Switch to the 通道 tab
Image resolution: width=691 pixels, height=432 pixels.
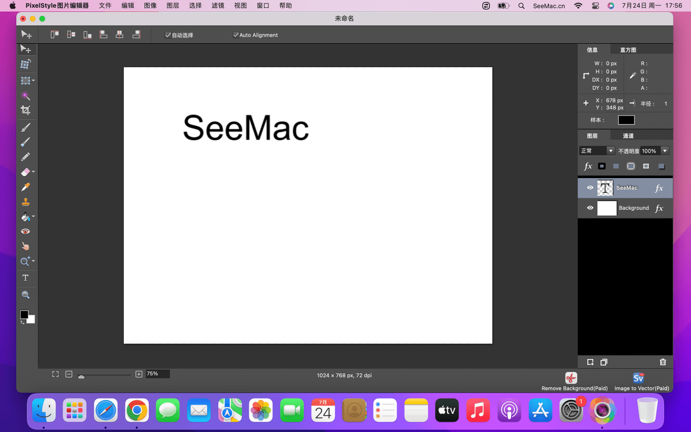coord(628,136)
